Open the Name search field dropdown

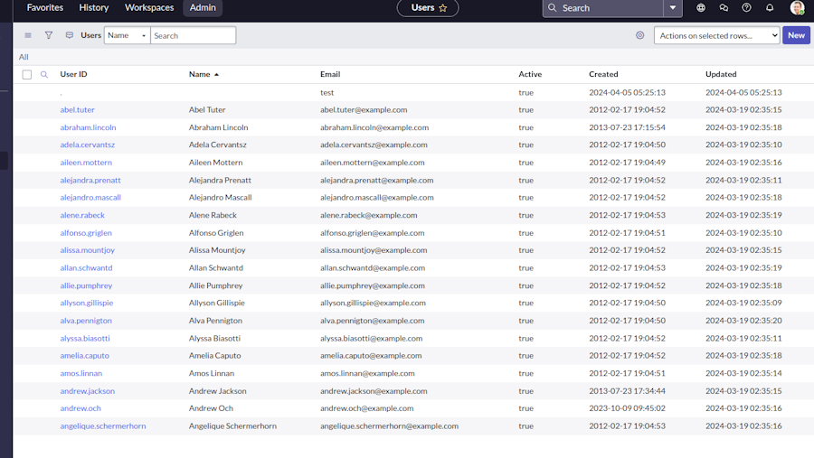pos(128,35)
